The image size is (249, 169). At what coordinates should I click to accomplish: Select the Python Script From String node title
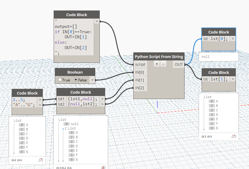(159, 57)
